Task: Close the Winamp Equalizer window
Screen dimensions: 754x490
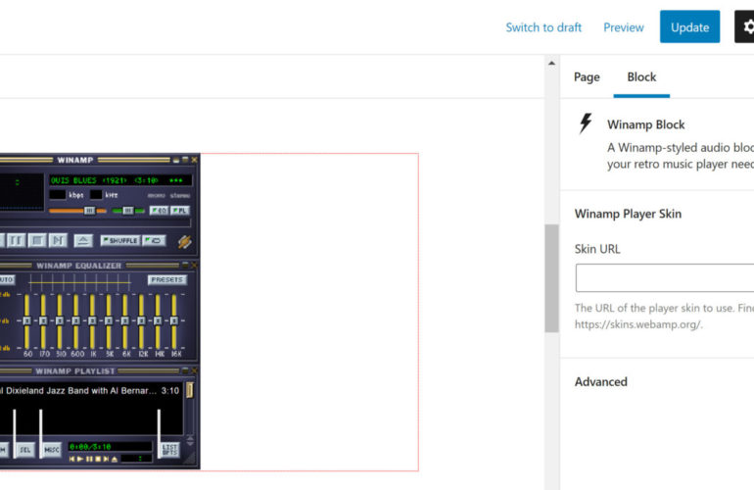Action: pyautogui.click(x=194, y=266)
